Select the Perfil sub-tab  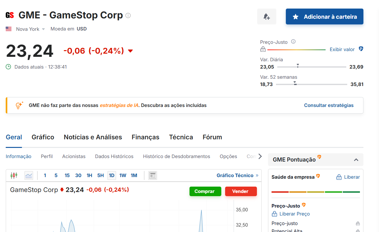tap(47, 156)
